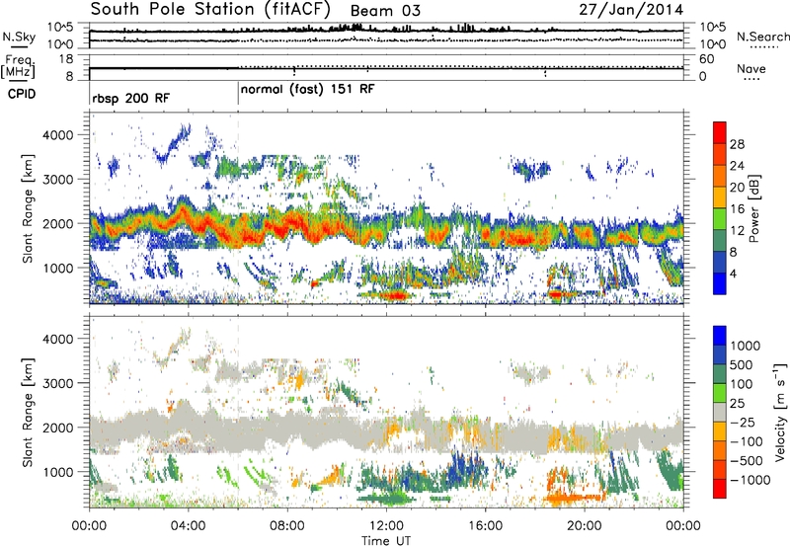The width and height of the screenshot is (790, 547).
Task: Pick the gray -25 to 25 Velocity segment
Action: click(720, 412)
